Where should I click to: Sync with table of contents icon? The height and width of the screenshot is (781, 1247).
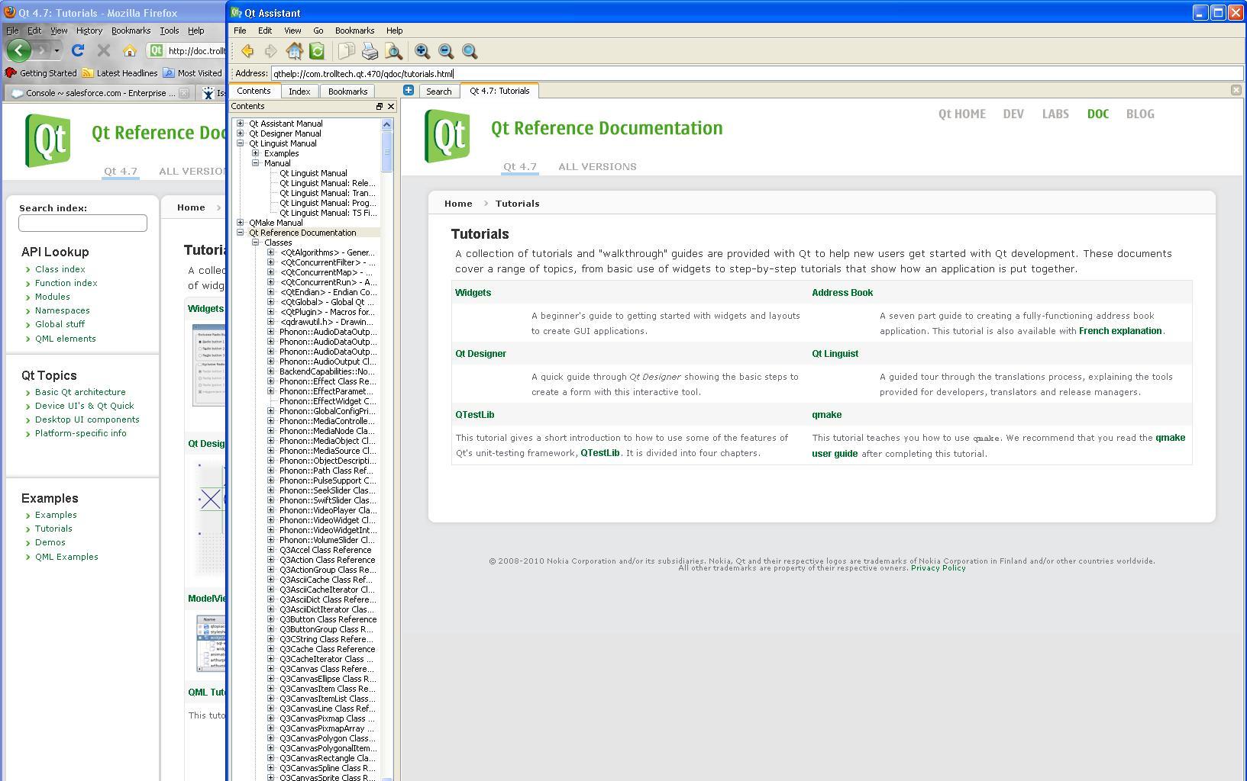(317, 51)
